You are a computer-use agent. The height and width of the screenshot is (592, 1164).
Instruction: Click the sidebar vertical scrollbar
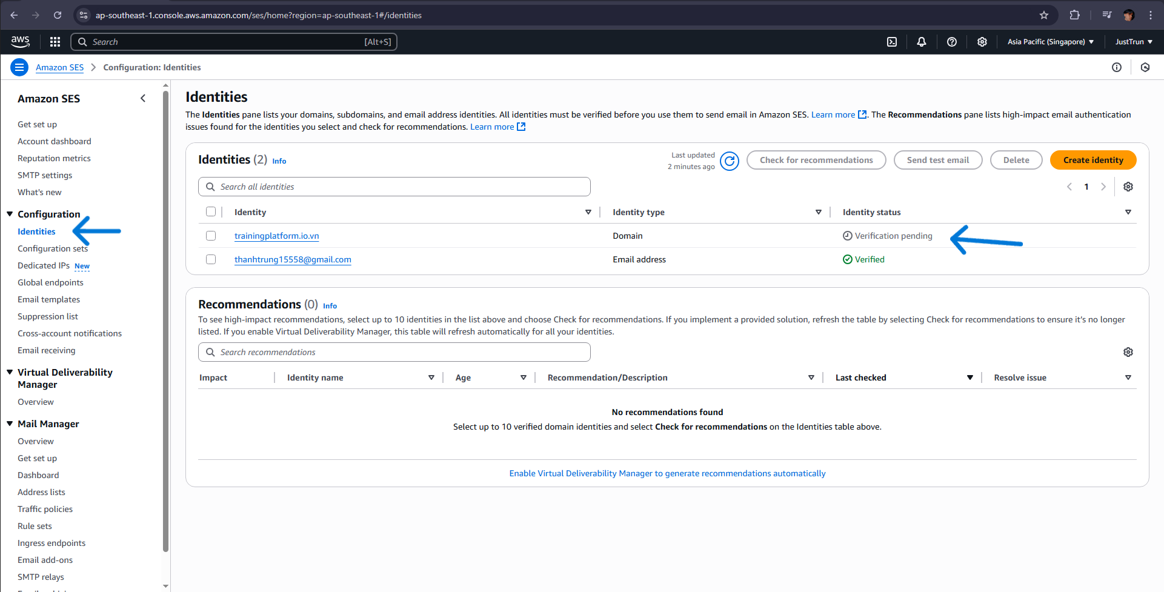(165, 321)
